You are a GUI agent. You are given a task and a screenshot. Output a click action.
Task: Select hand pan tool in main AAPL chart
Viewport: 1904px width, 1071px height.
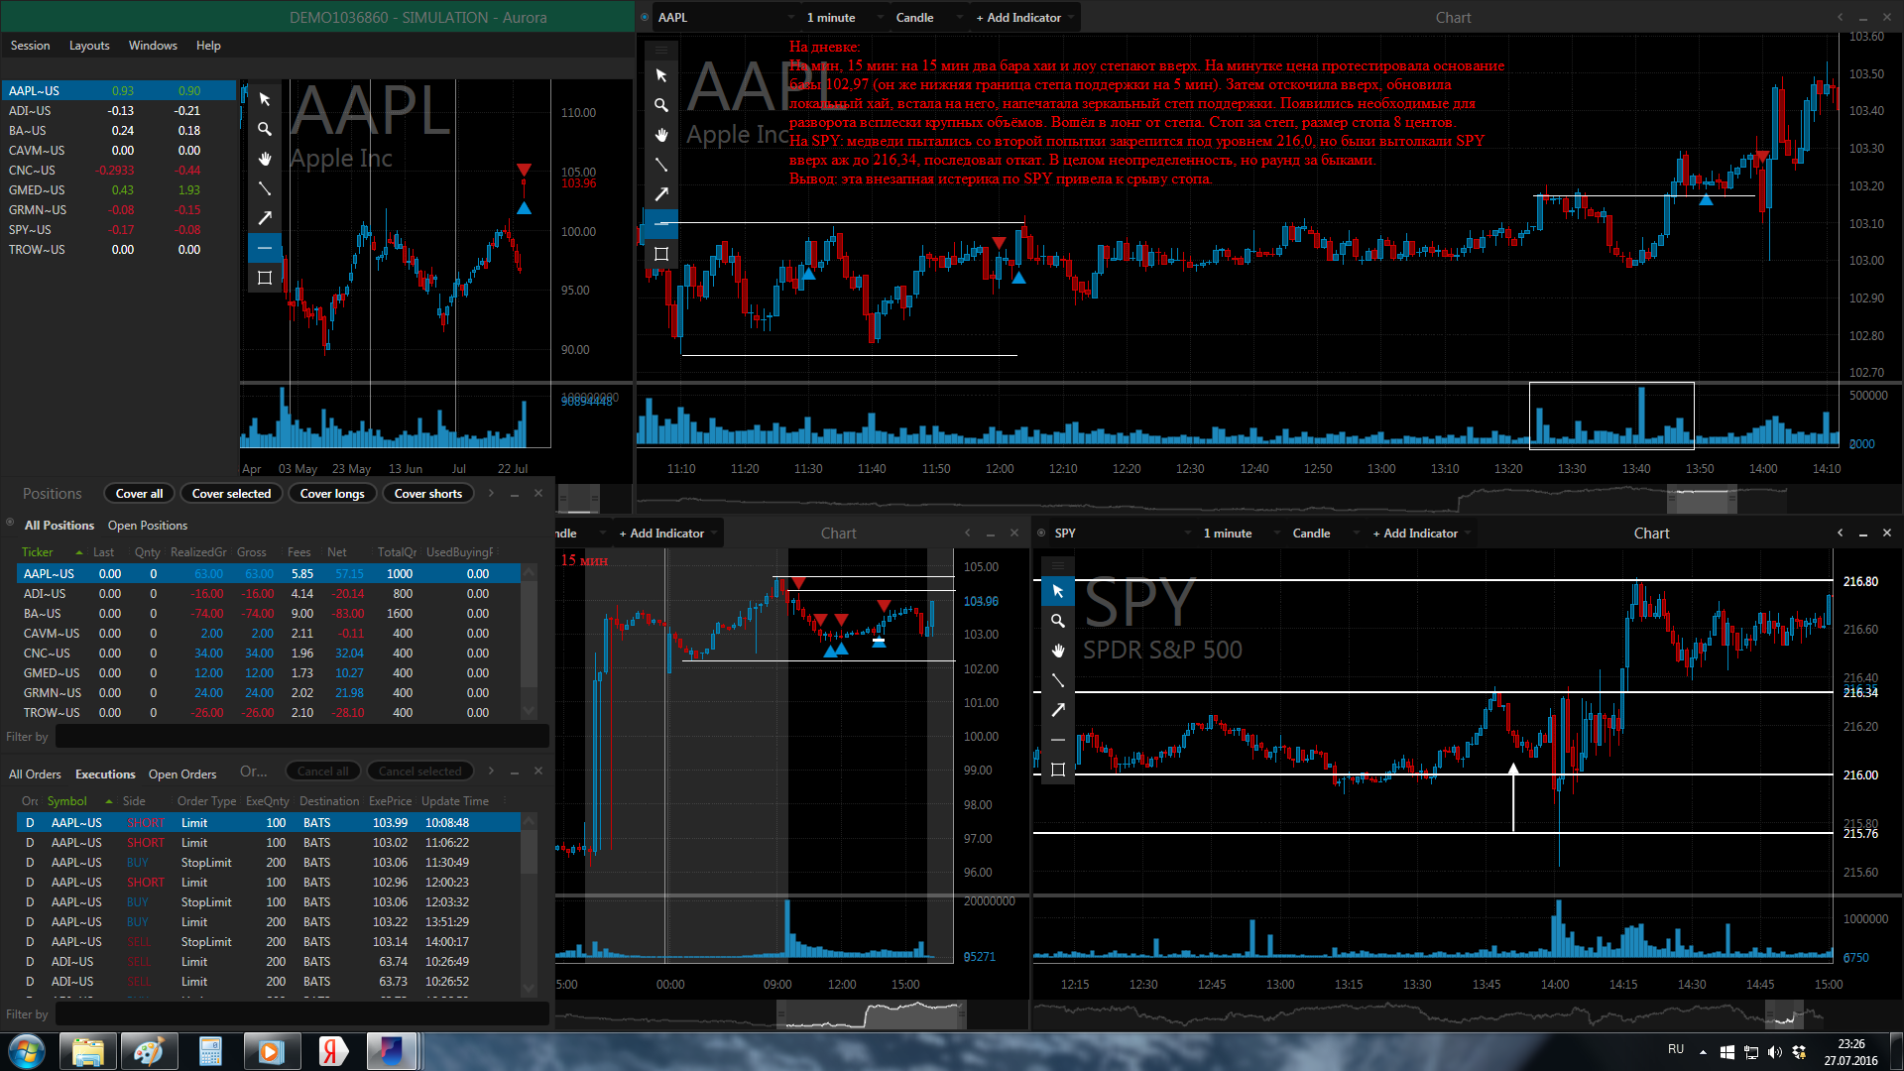661,135
